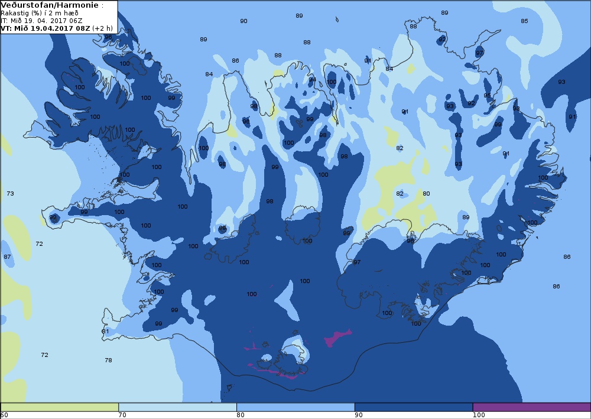Click the legend label '60'
The height and width of the screenshot is (419, 591).
pos(4,415)
